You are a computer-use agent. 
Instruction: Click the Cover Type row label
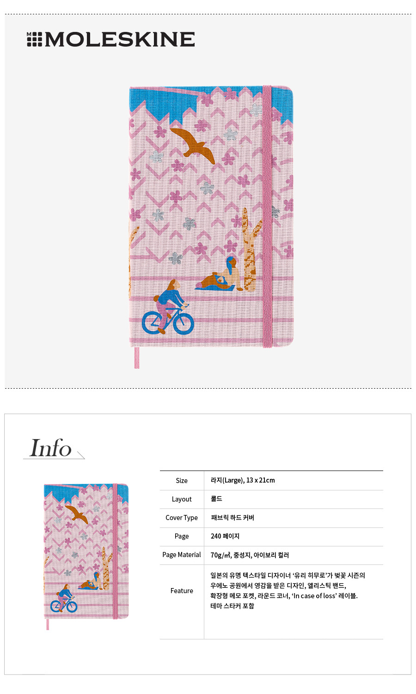(x=182, y=518)
